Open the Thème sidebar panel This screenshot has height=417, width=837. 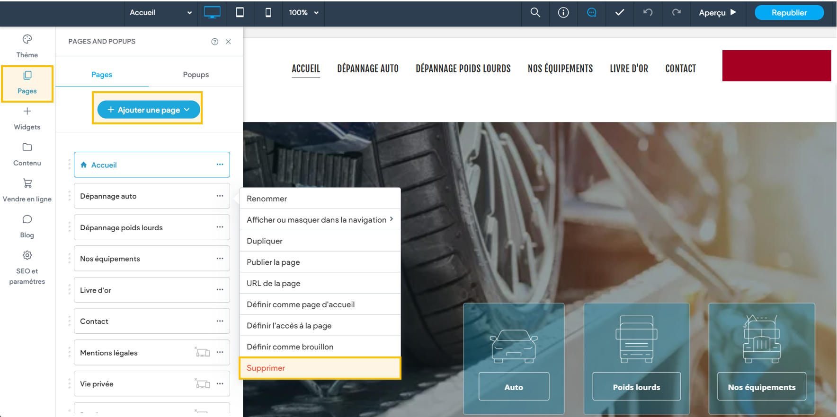(x=27, y=46)
